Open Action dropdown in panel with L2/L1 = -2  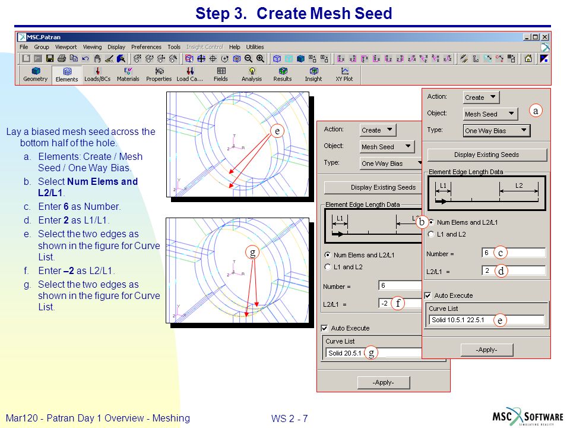(x=378, y=130)
